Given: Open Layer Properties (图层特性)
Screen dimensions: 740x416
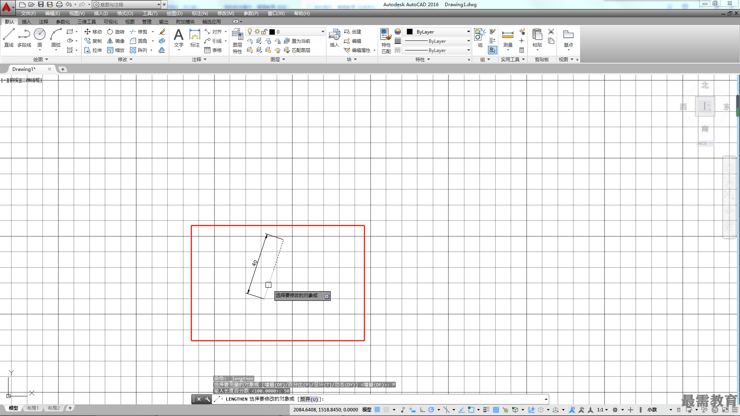Looking at the screenshot, I should point(237,41).
